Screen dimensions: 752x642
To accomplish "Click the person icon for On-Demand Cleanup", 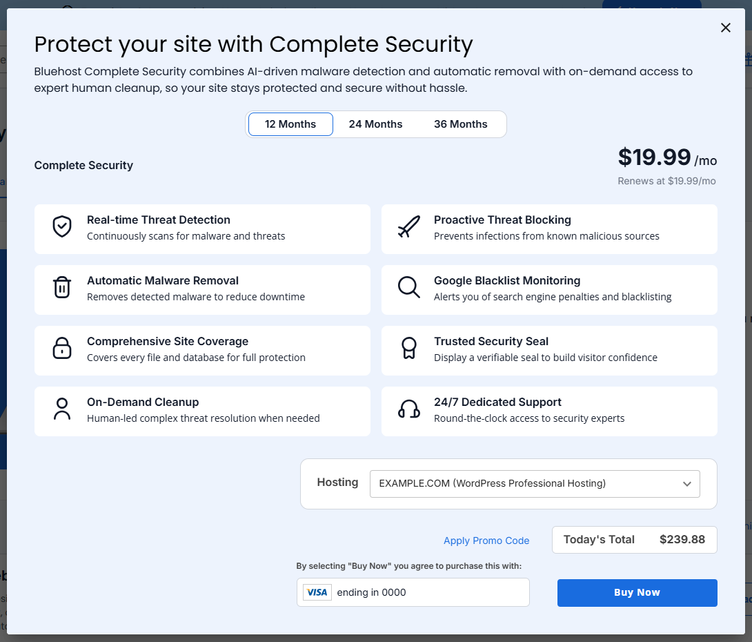I will click(62, 409).
